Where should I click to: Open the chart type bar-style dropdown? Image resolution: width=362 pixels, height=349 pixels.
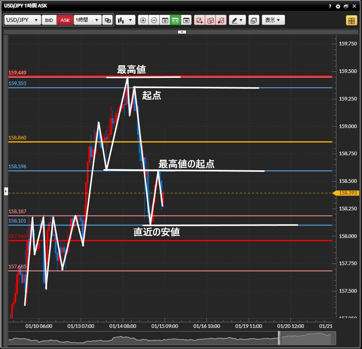coord(125,20)
